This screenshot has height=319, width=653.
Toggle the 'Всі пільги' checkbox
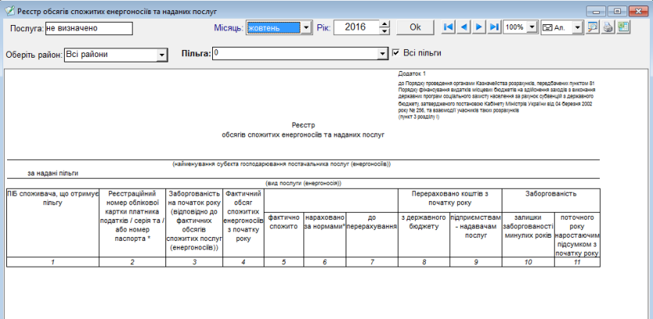point(396,53)
